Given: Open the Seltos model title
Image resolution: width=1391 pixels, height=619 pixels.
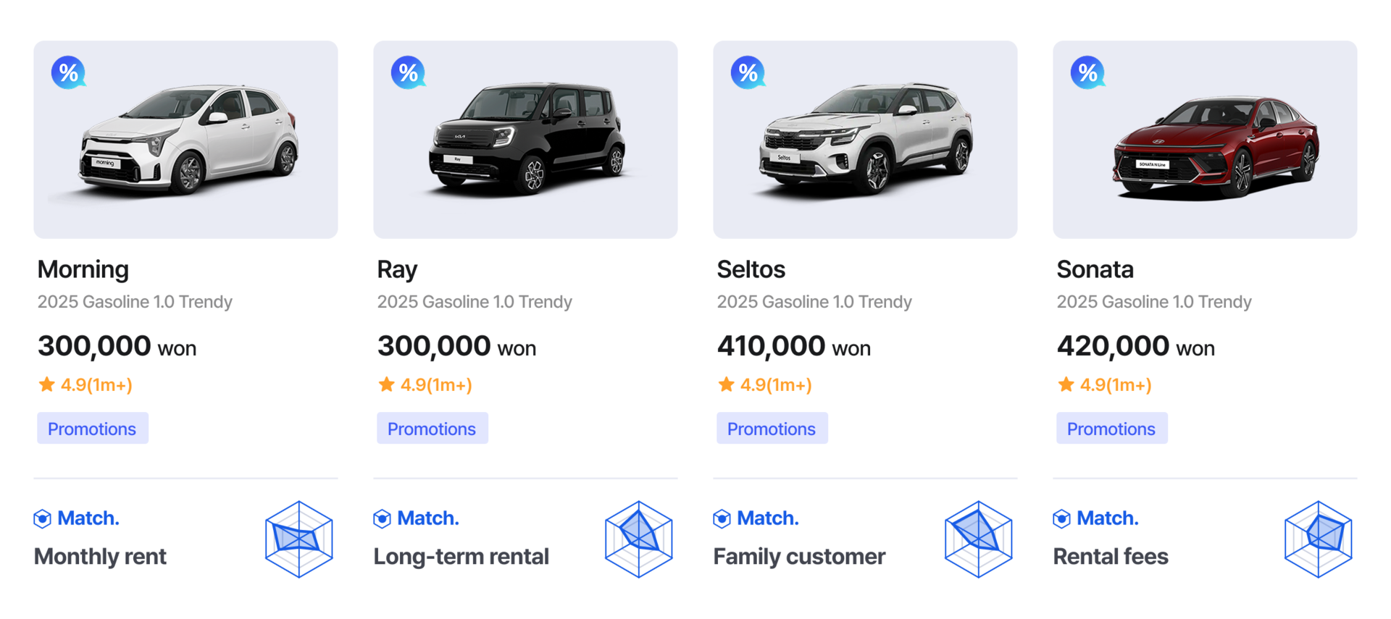Looking at the screenshot, I should (x=751, y=269).
